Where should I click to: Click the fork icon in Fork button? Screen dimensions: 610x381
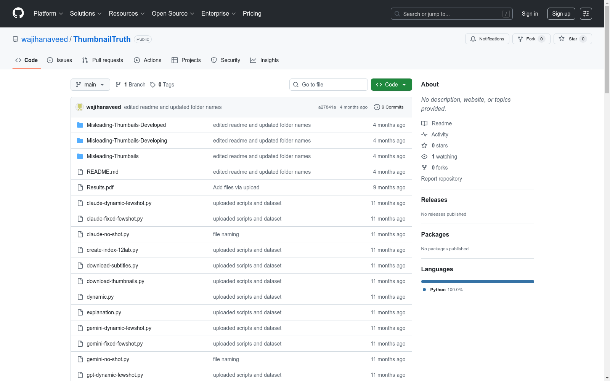tap(520, 39)
